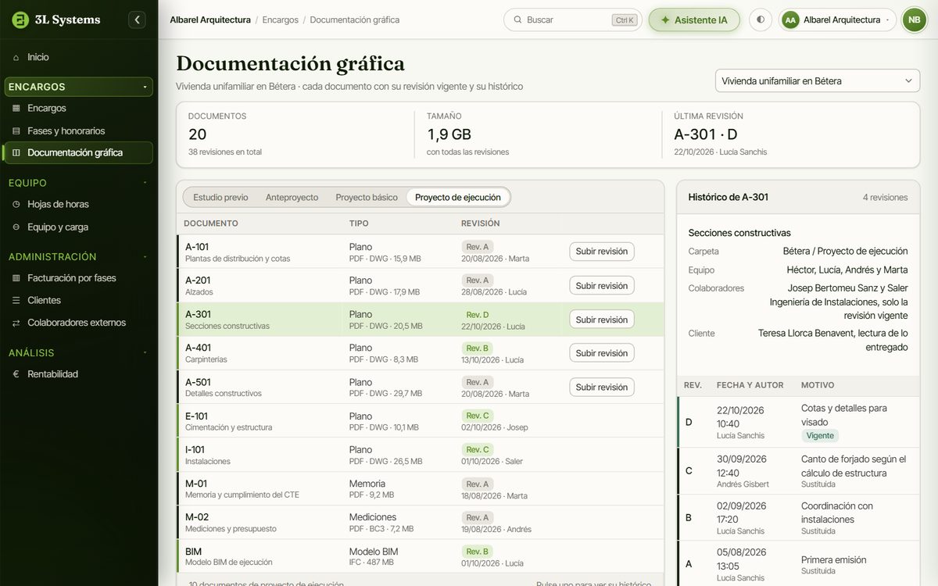Click the Encargos breadcrumb link
Viewport: 938px width, 586px height.
281,20
